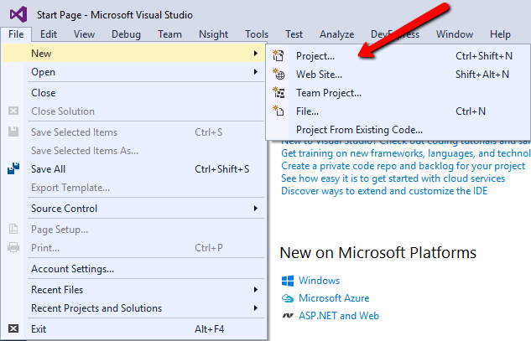
Task: Click the new Team Project icon
Action: click(x=279, y=92)
